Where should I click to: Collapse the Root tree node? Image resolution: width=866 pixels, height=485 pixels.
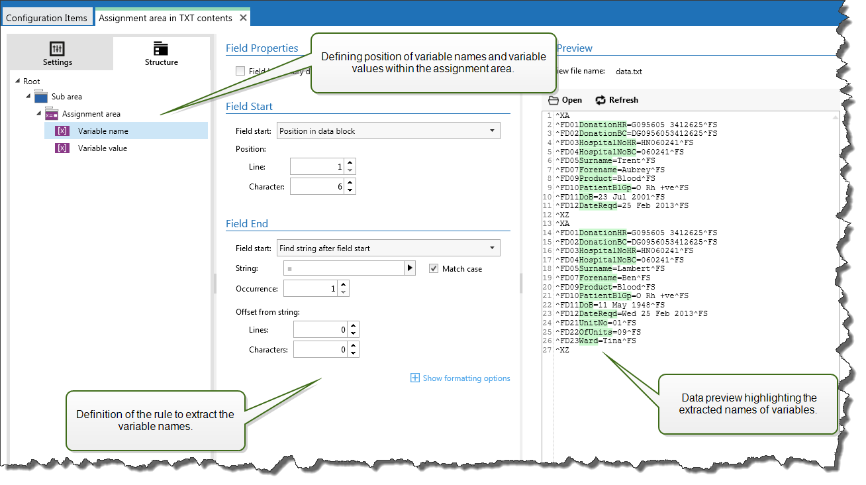click(17, 81)
